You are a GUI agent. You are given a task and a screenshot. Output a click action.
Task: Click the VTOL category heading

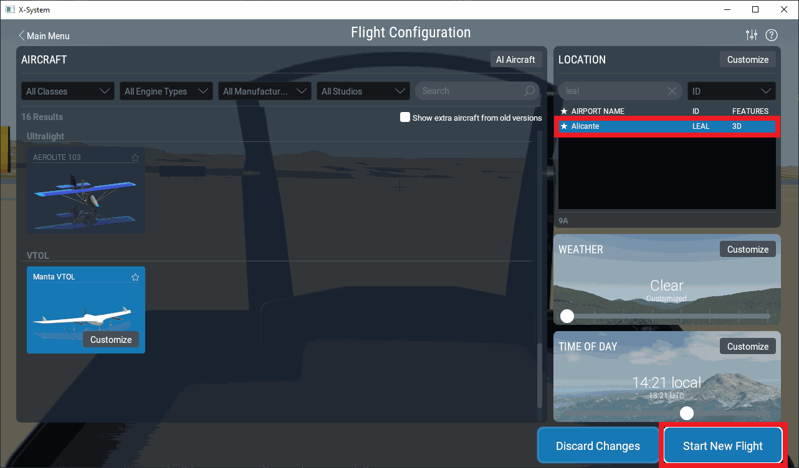[x=38, y=256]
